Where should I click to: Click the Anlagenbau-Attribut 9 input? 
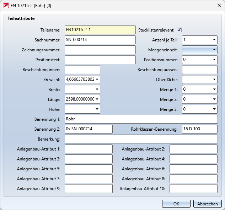point(89,189)
